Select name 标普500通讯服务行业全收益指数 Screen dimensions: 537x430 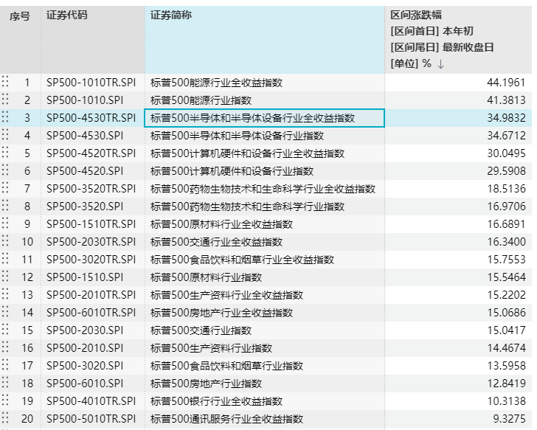click(226, 419)
